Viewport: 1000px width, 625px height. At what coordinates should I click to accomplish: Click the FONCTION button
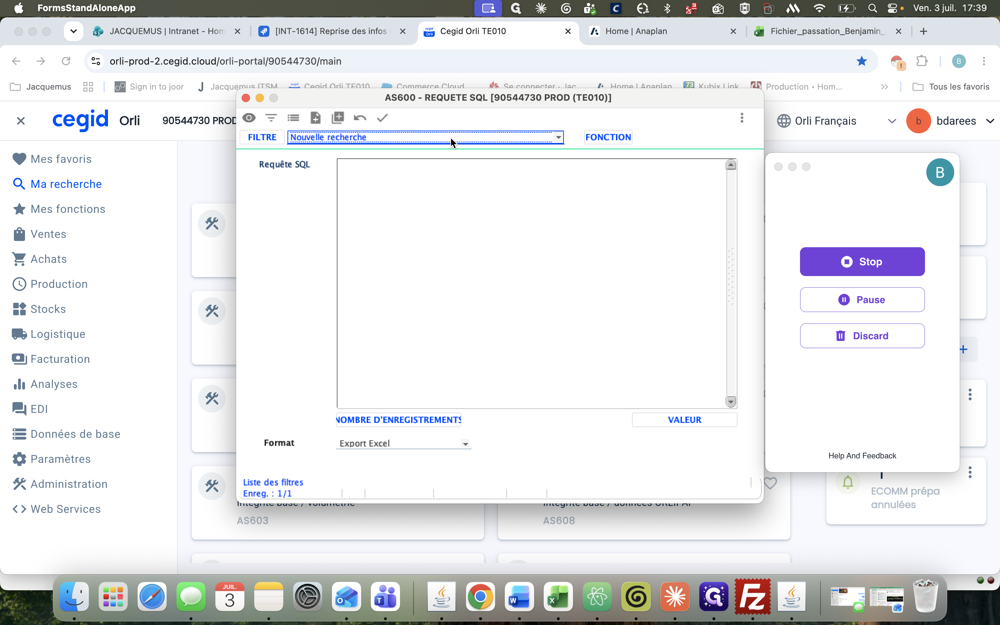pyautogui.click(x=608, y=137)
